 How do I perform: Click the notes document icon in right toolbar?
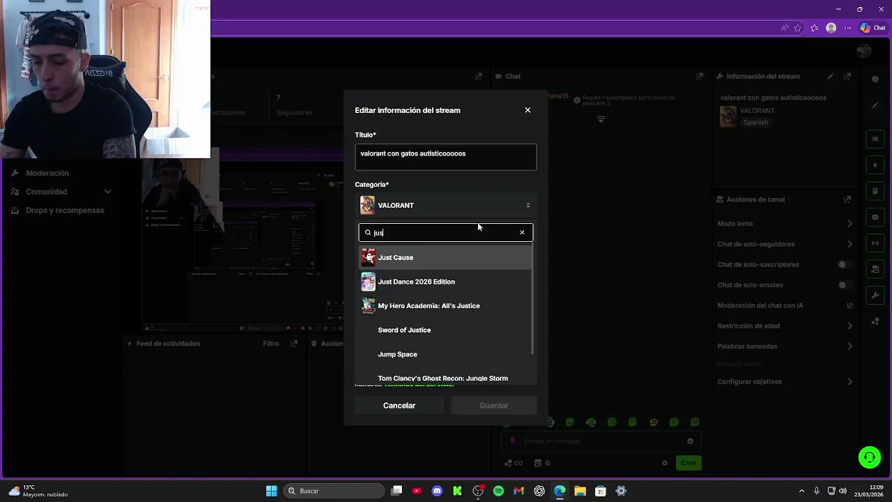(875, 191)
